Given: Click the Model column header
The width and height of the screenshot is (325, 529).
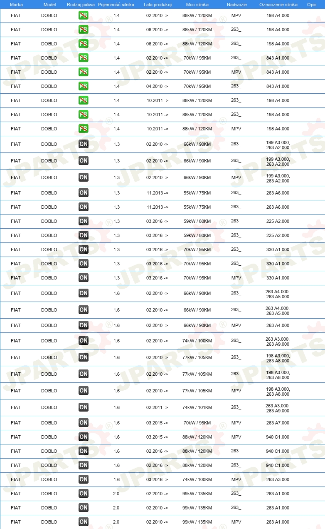Looking at the screenshot, I should tap(49, 4).
